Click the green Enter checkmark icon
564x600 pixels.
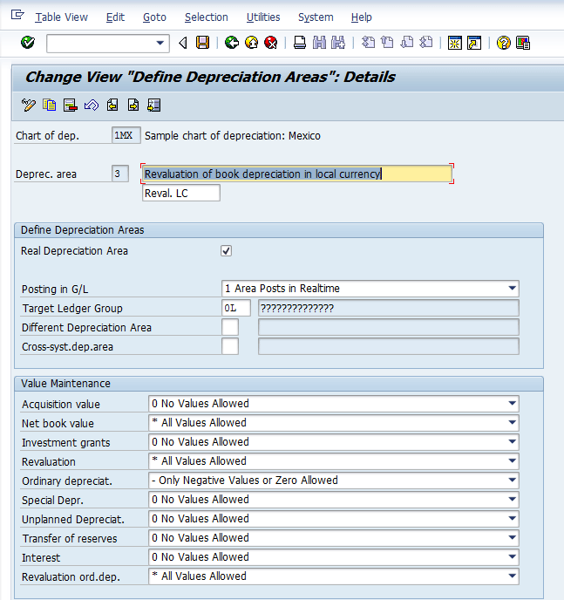[27, 43]
